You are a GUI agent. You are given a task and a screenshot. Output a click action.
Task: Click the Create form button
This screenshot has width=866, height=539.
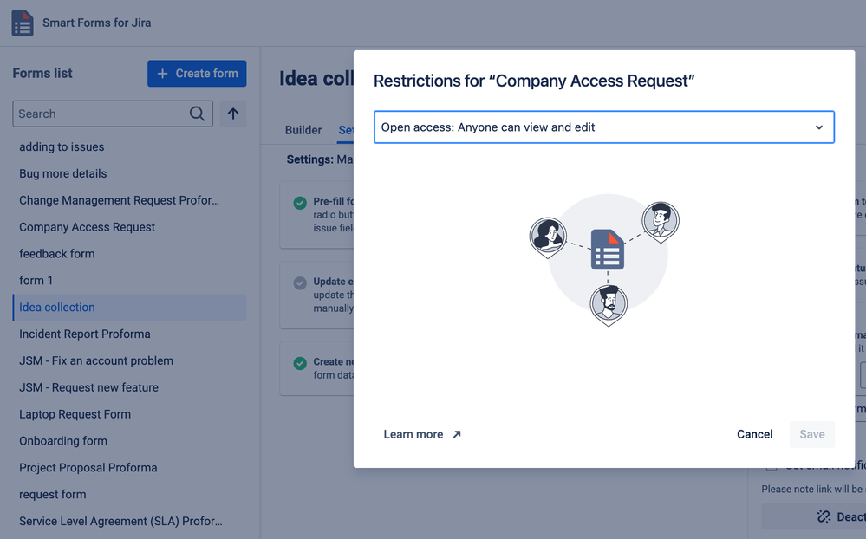pos(197,74)
